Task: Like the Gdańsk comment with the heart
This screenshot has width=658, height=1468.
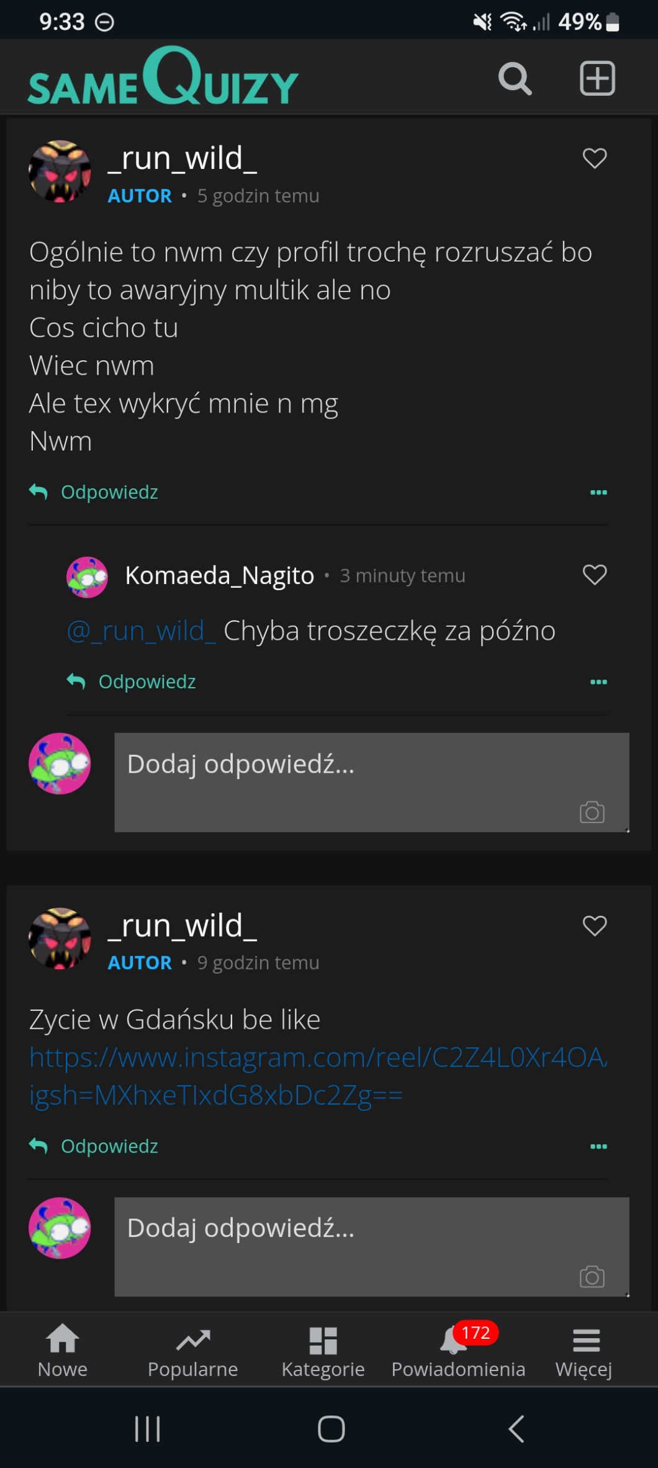Action: tap(595, 926)
